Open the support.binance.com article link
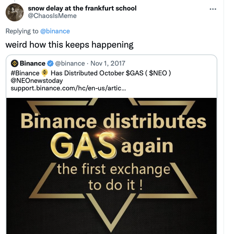 click(68, 88)
